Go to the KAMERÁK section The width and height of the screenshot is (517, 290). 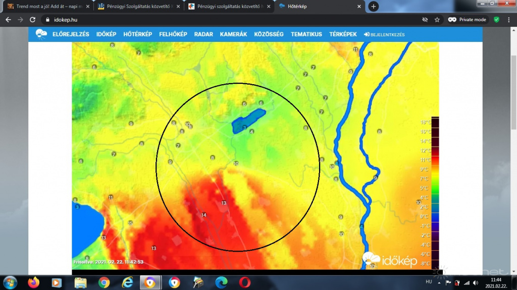233,34
